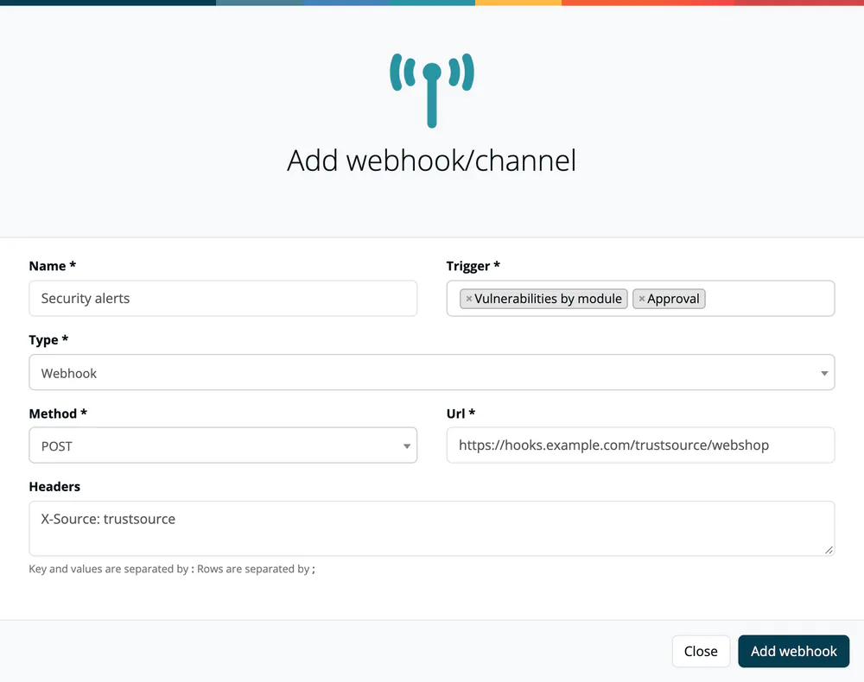Screen dimensions: 864x682
Task: Select the Vulnerabilities by module tag label
Action: tap(548, 299)
